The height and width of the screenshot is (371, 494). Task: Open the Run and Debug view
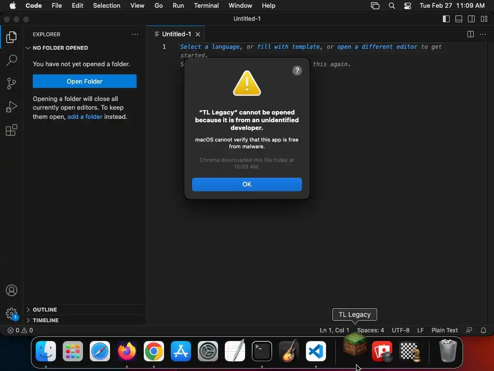(x=12, y=107)
